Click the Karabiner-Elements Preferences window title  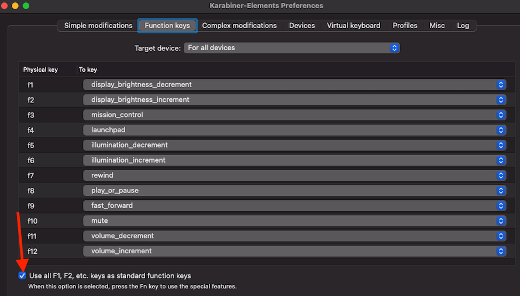point(266,6)
